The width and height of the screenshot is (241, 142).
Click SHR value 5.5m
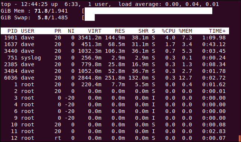pyautogui.click(x=142, y=84)
